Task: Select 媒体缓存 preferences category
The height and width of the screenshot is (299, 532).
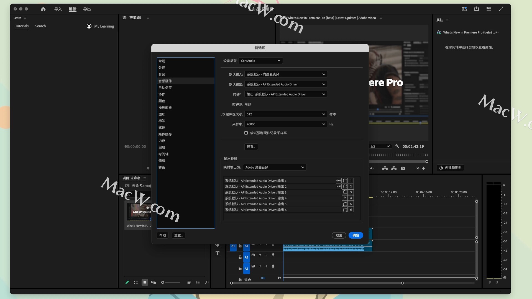Action: [x=186, y=134]
